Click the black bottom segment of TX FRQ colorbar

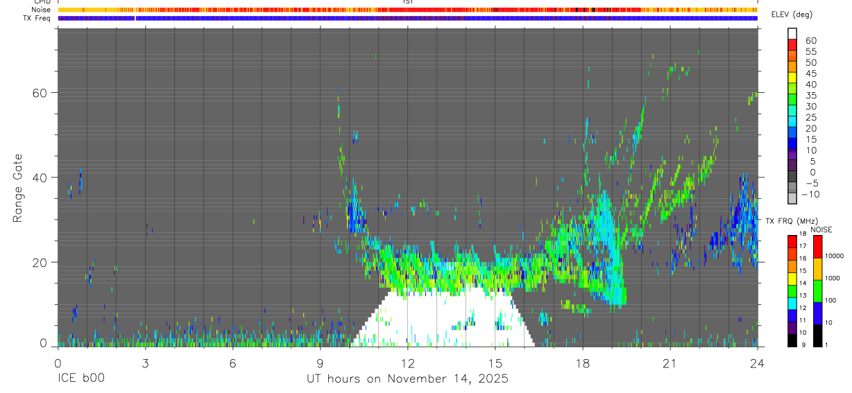tap(792, 340)
